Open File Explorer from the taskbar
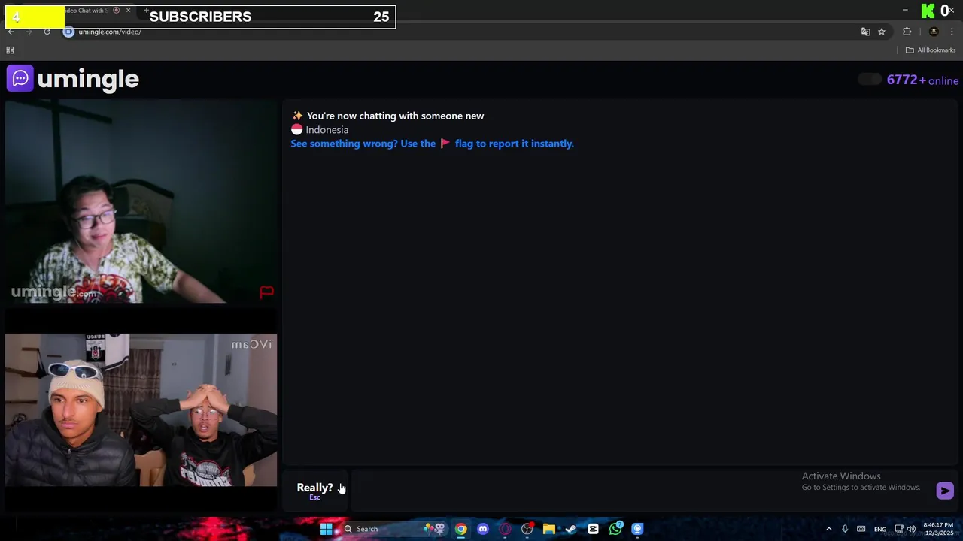The width and height of the screenshot is (963, 541). (x=549, y=529)
